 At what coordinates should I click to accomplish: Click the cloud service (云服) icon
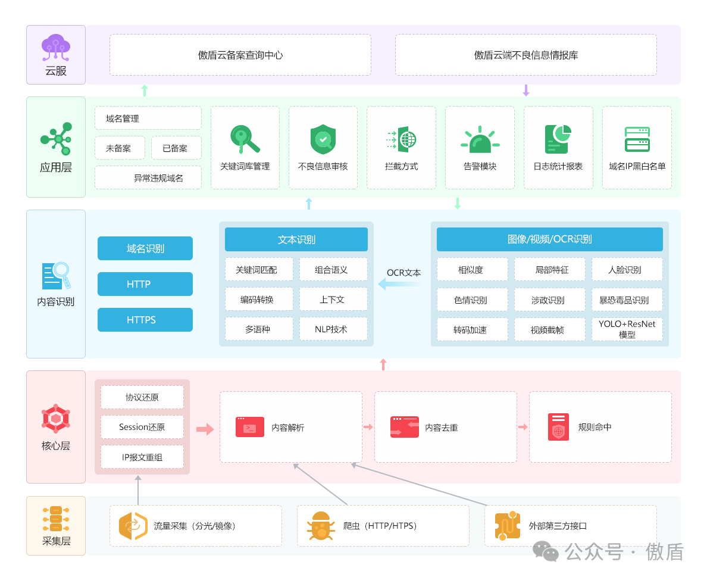(x=55, y=47)
